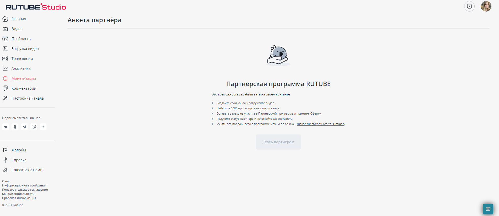This screenshot has height=216, width=499.
Task: Open the Dzen star icon
Action: (43, 127)
